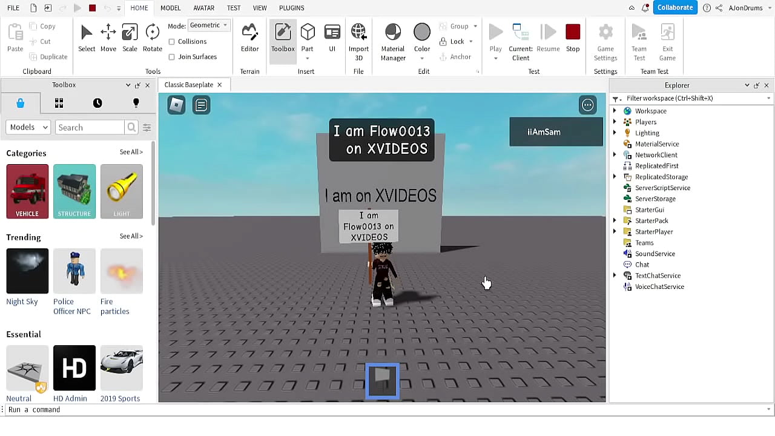This screenshot has height=436, width=775.
Task: Open the Mode Geometric dropdown
Action: 209,25
